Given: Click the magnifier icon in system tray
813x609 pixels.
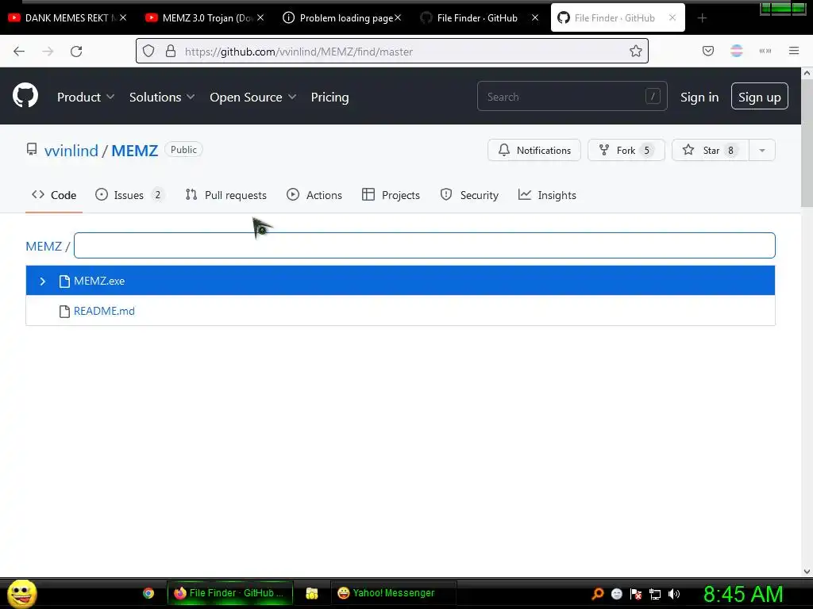Looking at the screenshot, I should [x=597, y=594].
